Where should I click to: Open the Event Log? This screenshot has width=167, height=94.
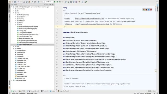coord(152,91)
